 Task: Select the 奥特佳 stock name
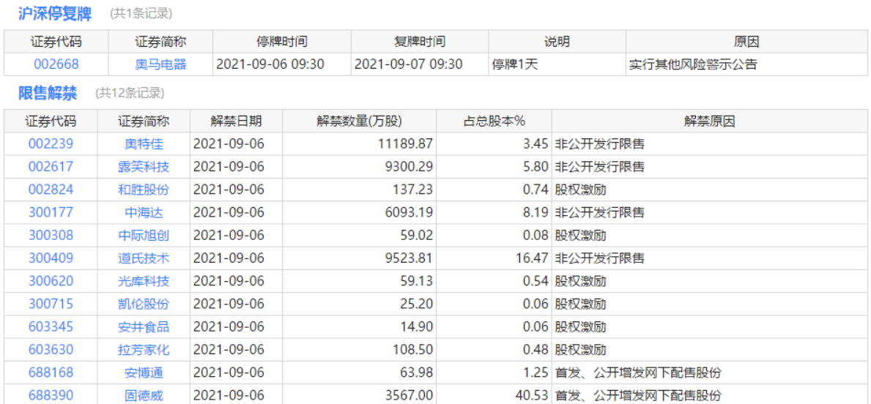point(144,144)
